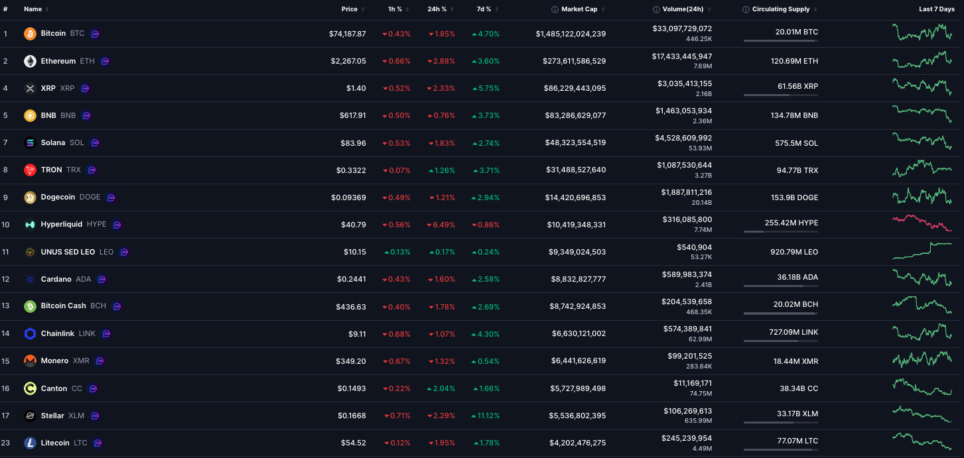Click the Bitcoin coin logo icon

coord(30,34)
